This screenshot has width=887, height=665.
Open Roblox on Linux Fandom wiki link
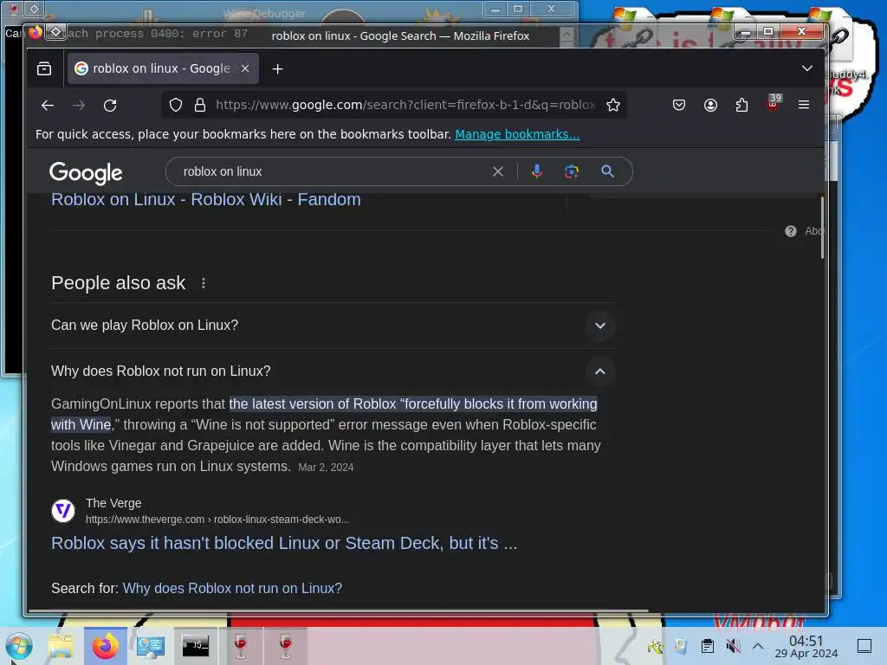(206, 200)
